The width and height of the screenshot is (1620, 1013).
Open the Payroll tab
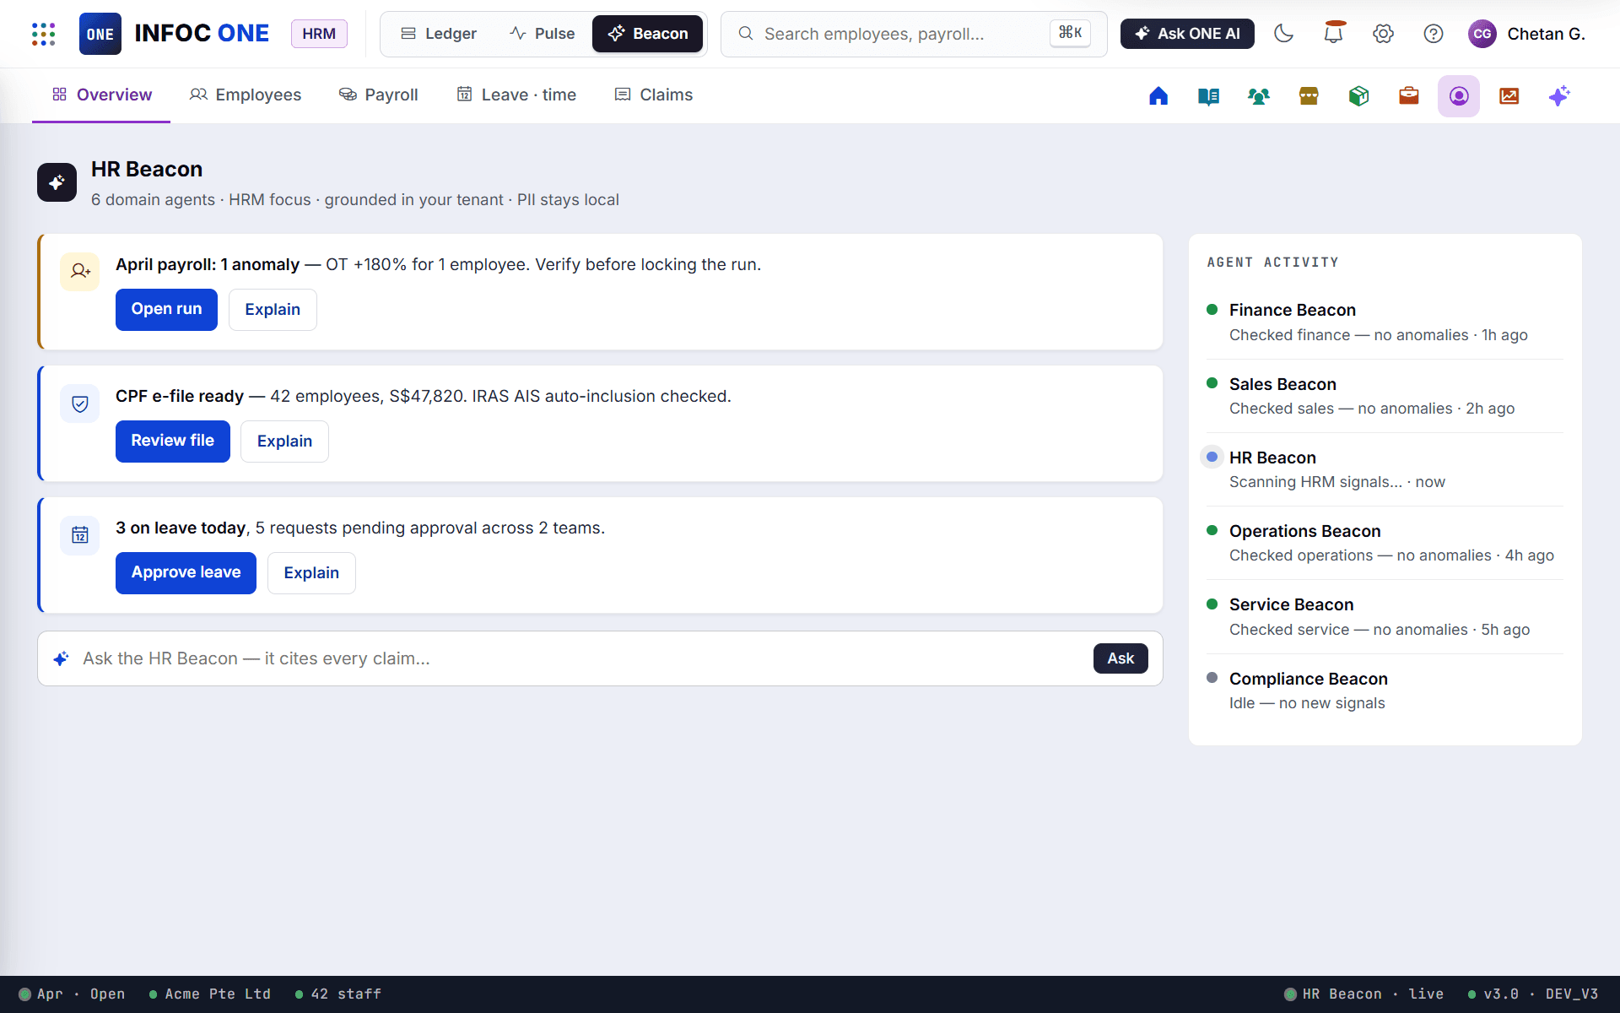tap(379, 95)
